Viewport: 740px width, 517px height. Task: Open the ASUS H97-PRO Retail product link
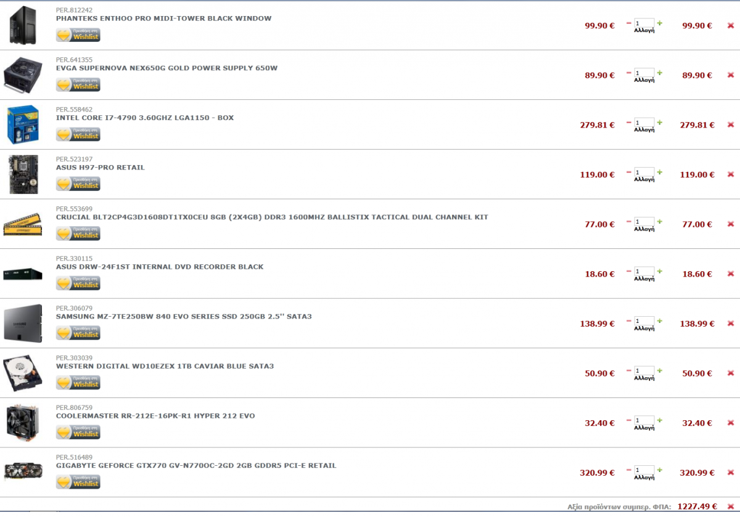(x=101, y=168)
